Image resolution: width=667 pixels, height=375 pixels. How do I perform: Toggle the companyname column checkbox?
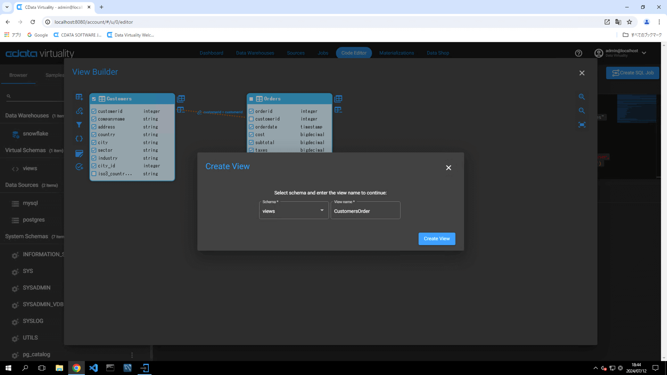94,119
